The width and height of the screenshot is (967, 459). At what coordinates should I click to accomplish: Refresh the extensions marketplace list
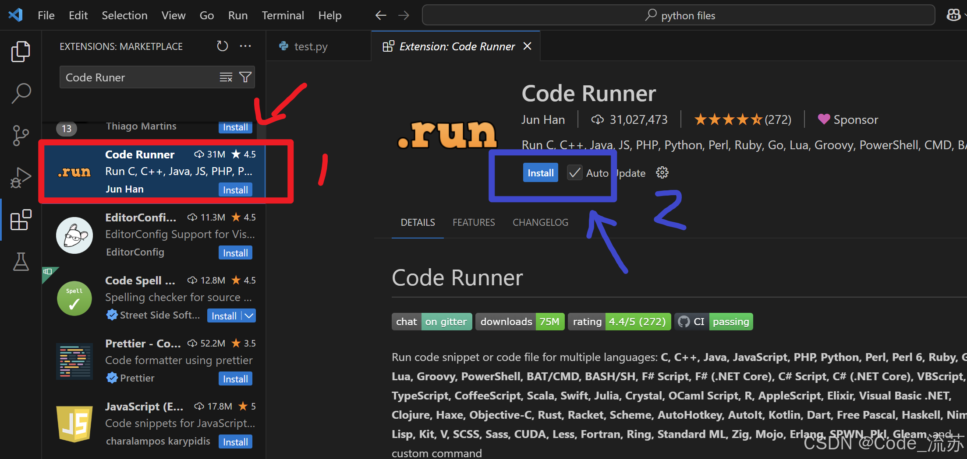pyautogui.click(x=223, y=46)
